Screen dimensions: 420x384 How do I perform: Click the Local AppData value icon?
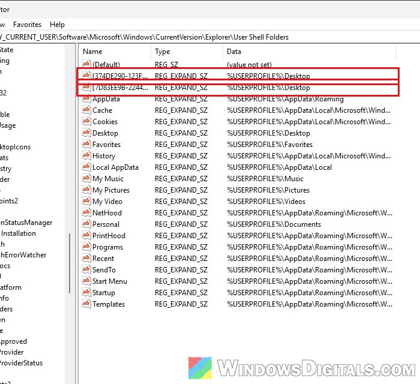(86, 167)
